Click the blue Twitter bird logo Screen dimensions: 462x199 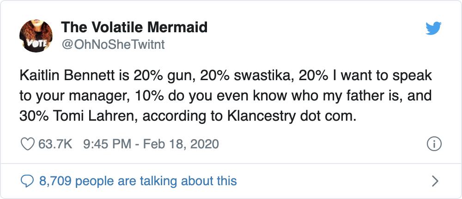click(x=433, y=28)
